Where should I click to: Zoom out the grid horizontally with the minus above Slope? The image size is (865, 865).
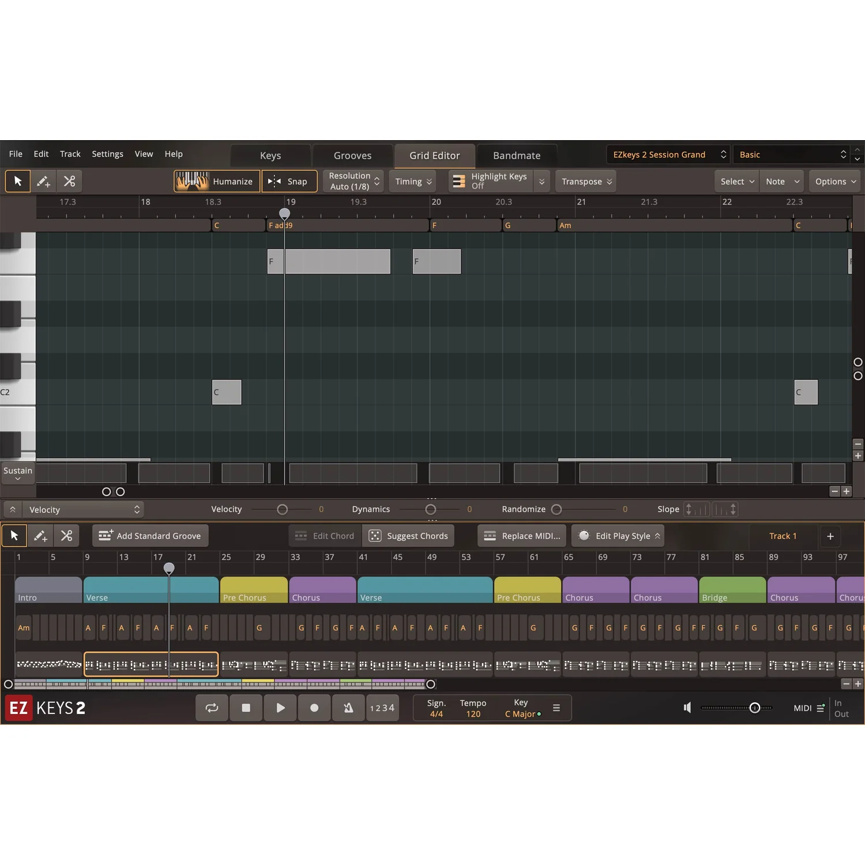pos(834,491)
